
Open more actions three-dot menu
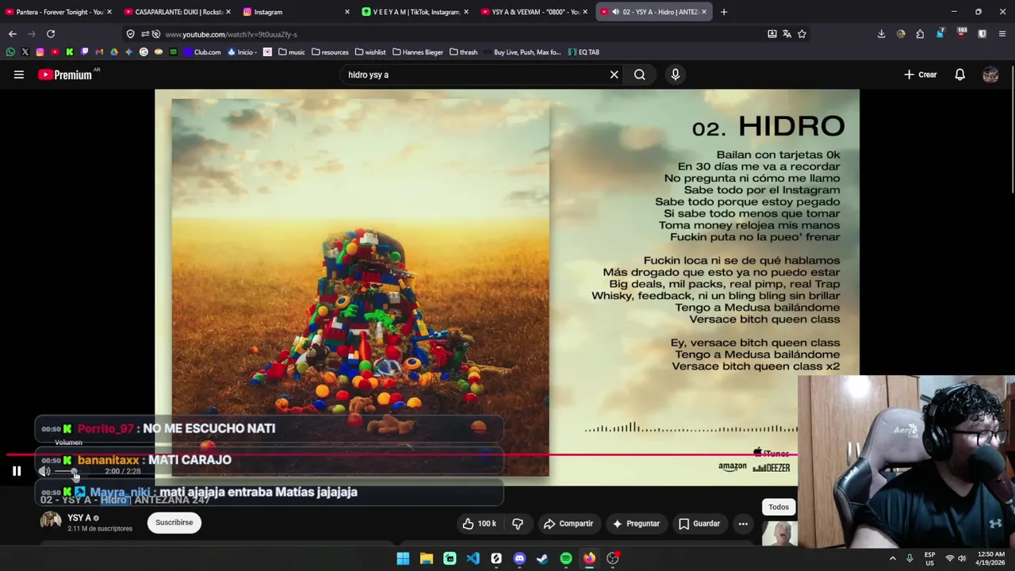tap(743, 523)
